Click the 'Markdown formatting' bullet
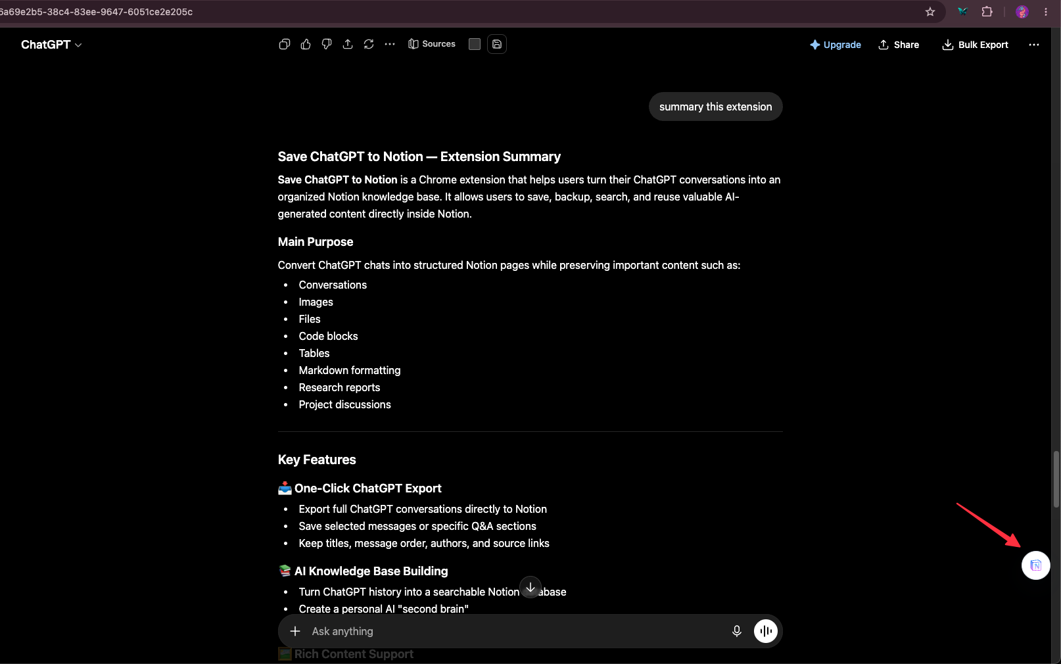Image resolution: width=1061 pixels, height=664 pixels. 350,370
